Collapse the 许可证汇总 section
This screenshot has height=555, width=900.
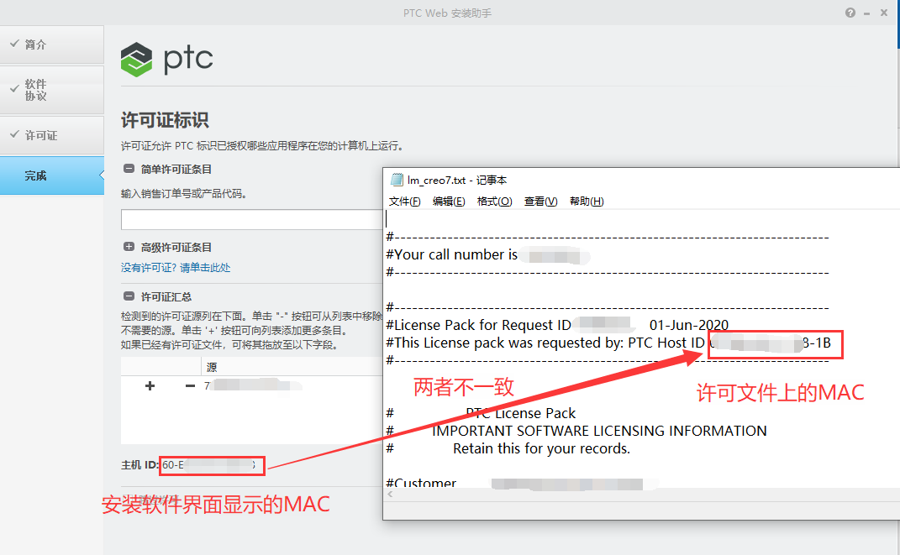tap(129, 296)
